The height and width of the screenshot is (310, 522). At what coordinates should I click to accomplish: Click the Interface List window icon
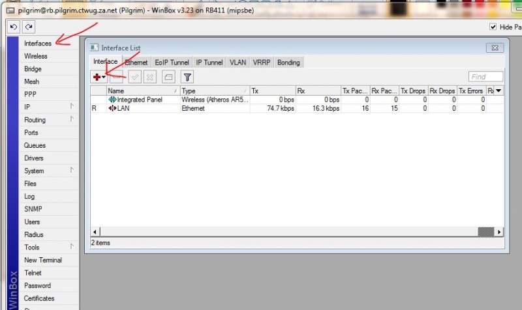point(94,48)
